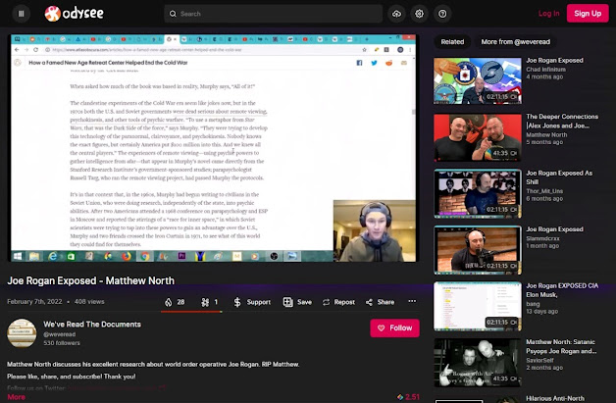The image size is (616, 403).
Task: Open the settings gear icon
Action: (x=420, y=14)
